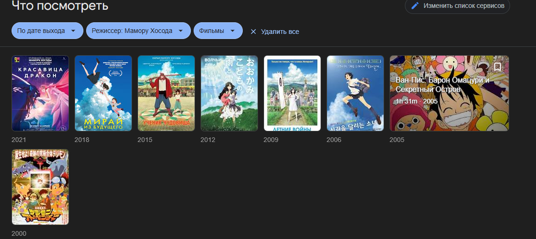Open the Ван-Пис: Барон Омацури card

[x=449, y=93]
